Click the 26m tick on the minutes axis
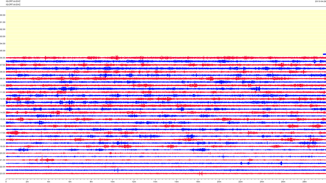Viewport: 326px width, 183px height. pyautogui.click(x=283, y=182)
